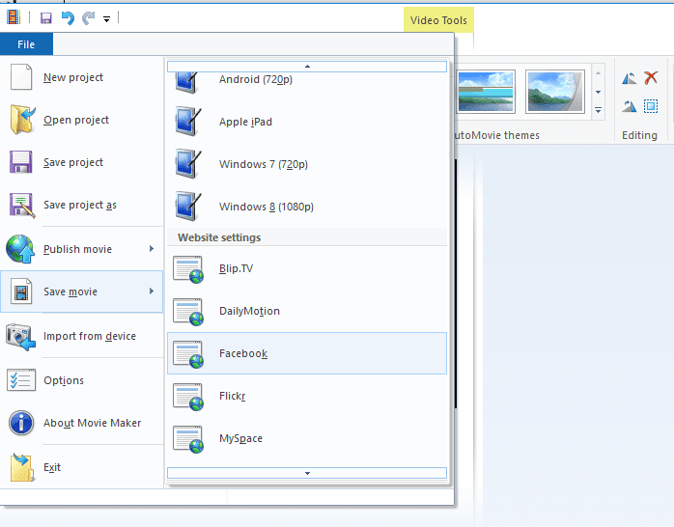Select MySpace website setting
The image size is (674, 527).
307,438
